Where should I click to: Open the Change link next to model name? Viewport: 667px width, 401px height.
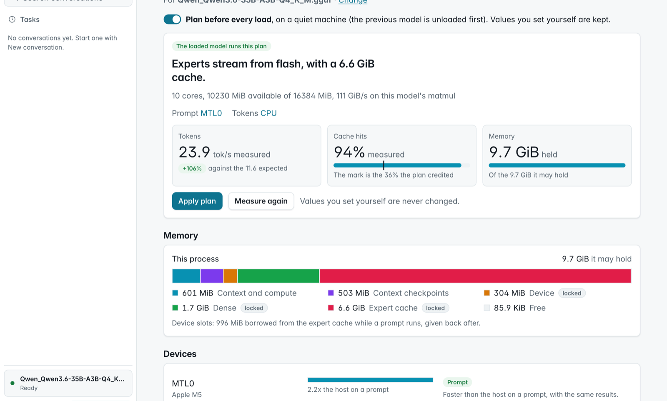coord(353,2)
